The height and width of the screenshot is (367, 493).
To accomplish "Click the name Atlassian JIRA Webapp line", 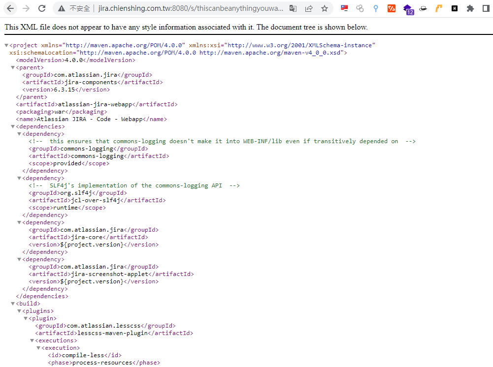I will [x=92, y=119].
